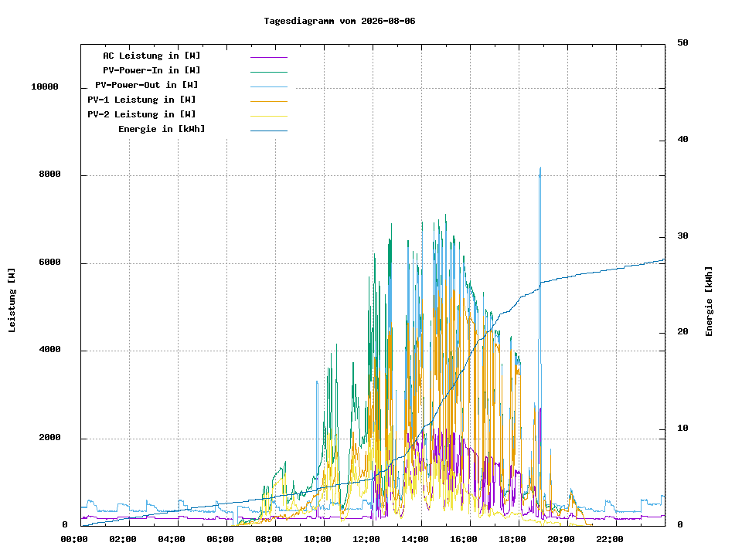Click the 10000 tick label on left axis

tap(45, 86)
